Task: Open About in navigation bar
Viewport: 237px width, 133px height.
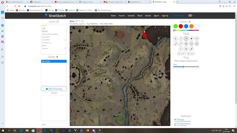Action: tap(140, 16)
